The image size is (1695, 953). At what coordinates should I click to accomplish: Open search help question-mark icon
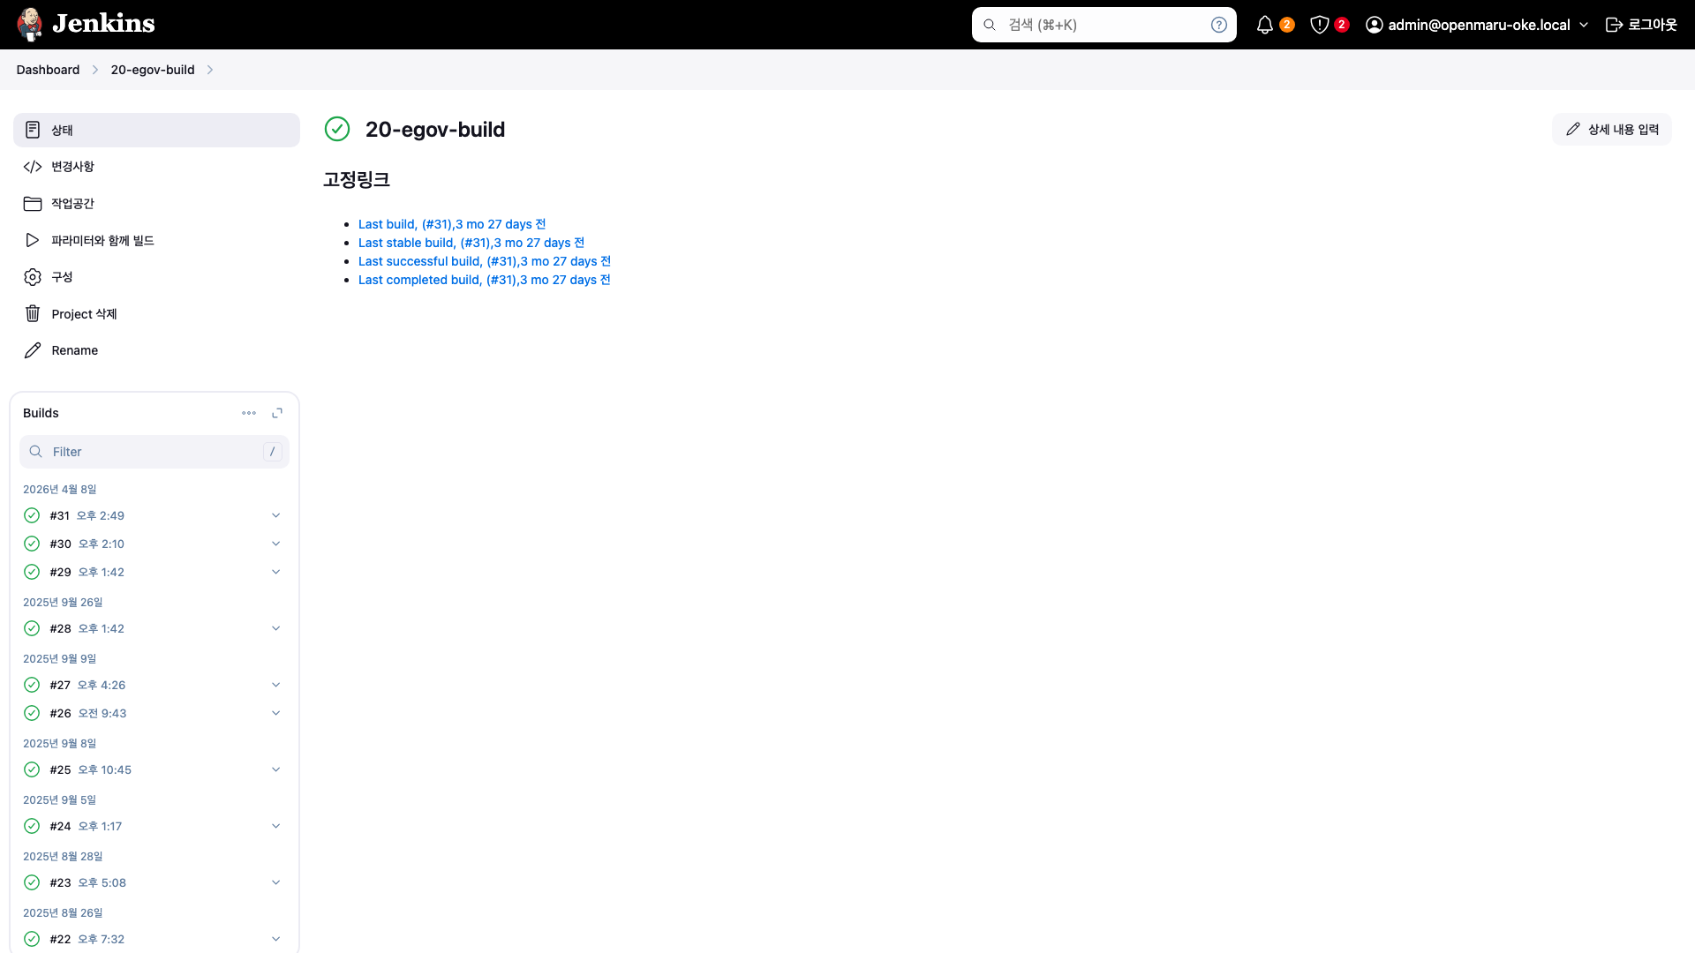click(x=1219, y=25)
